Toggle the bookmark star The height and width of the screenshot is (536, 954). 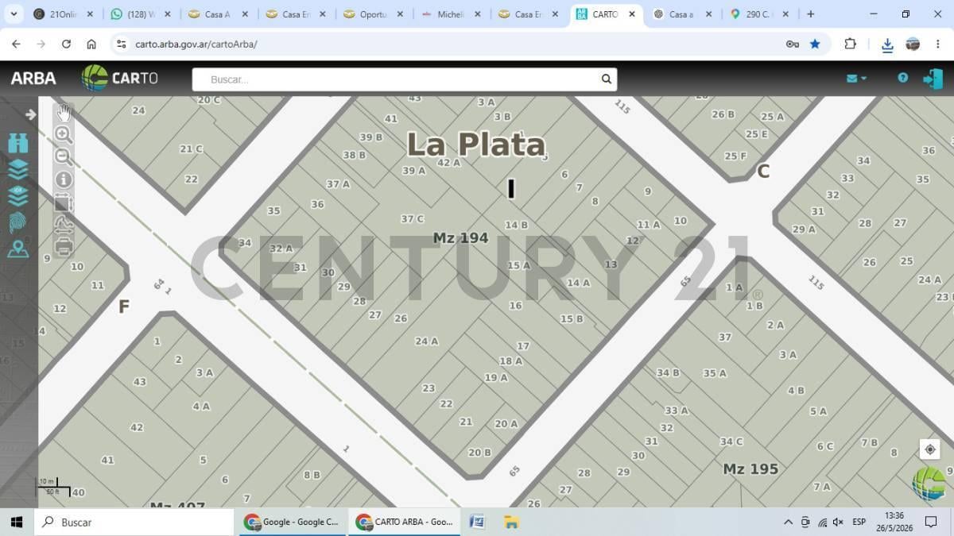pos(815,44)
